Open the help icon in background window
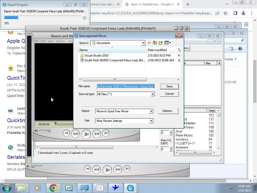Viewport: 257px width, 193px height. 240,49
